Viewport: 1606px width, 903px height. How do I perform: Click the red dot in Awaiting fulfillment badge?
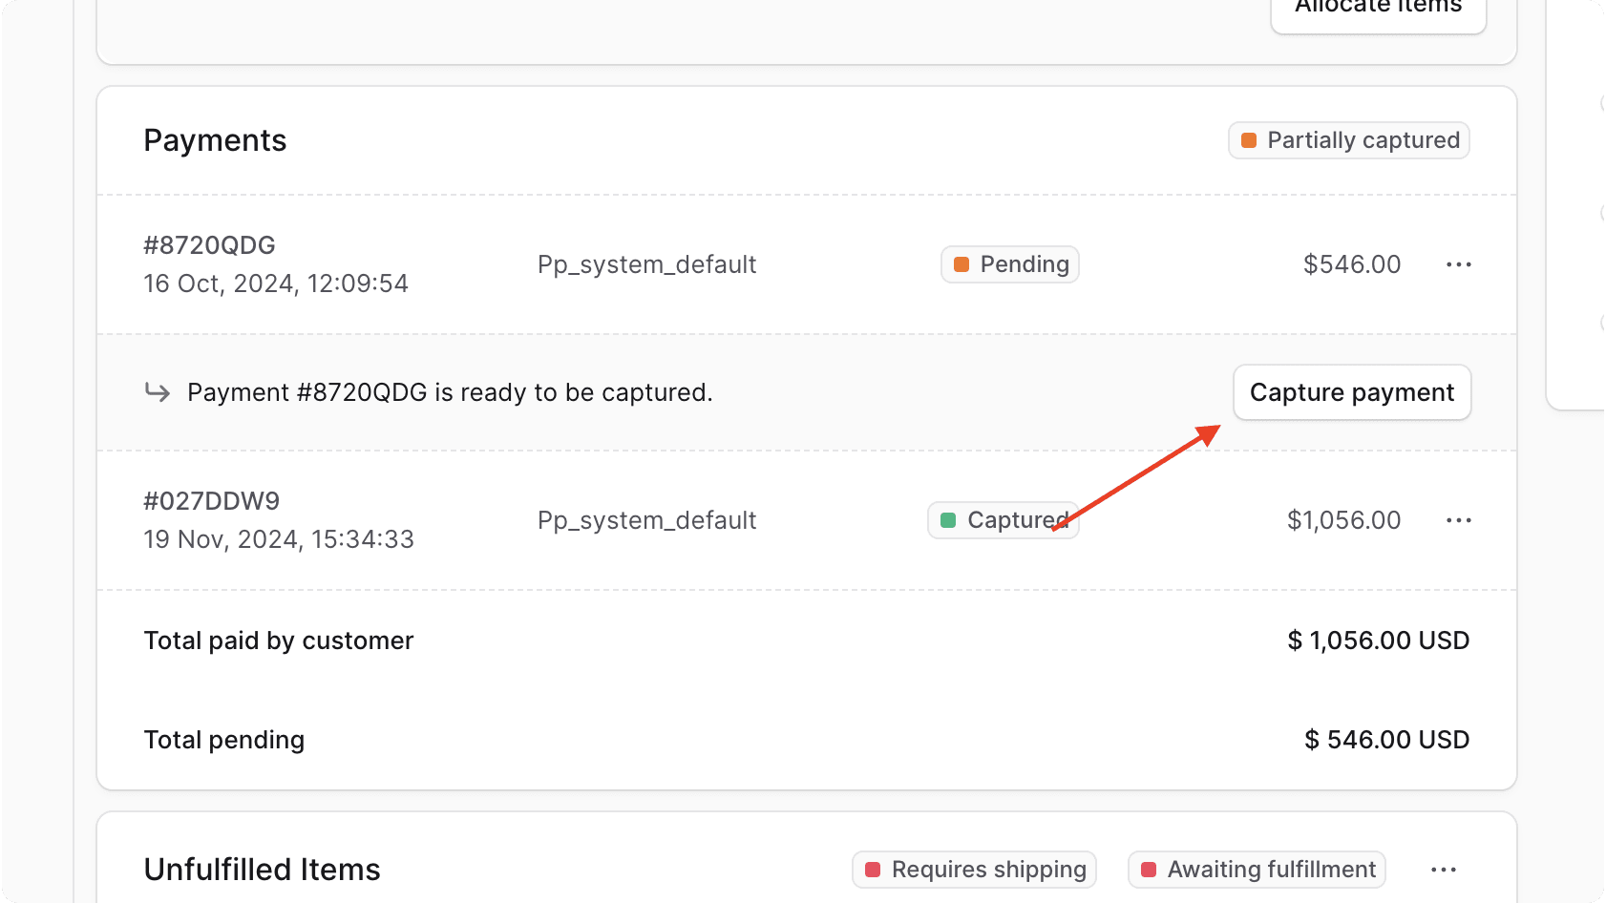click(1149, 870)
